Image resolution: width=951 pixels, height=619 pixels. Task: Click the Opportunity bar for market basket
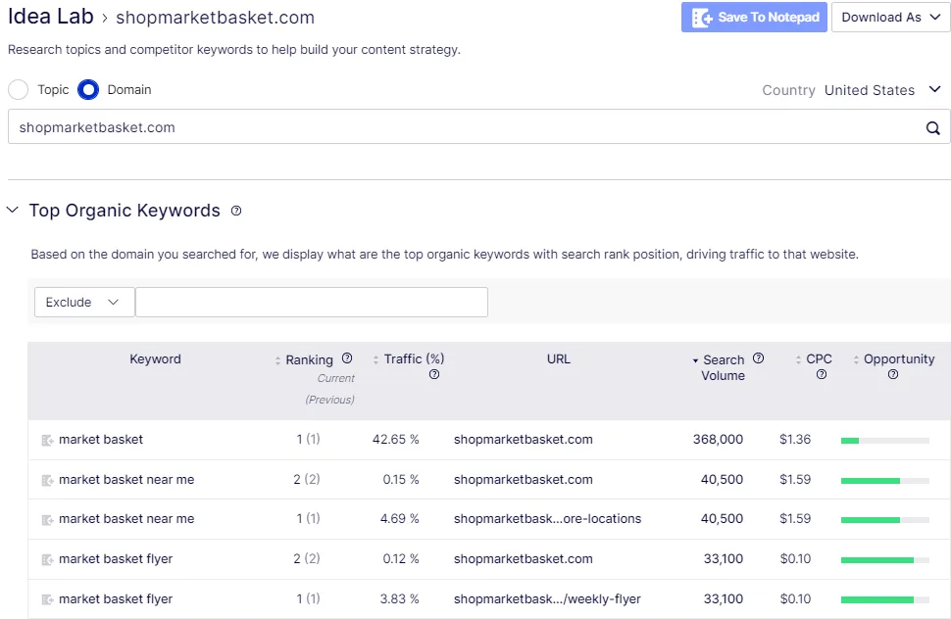[x=885, y=441]
